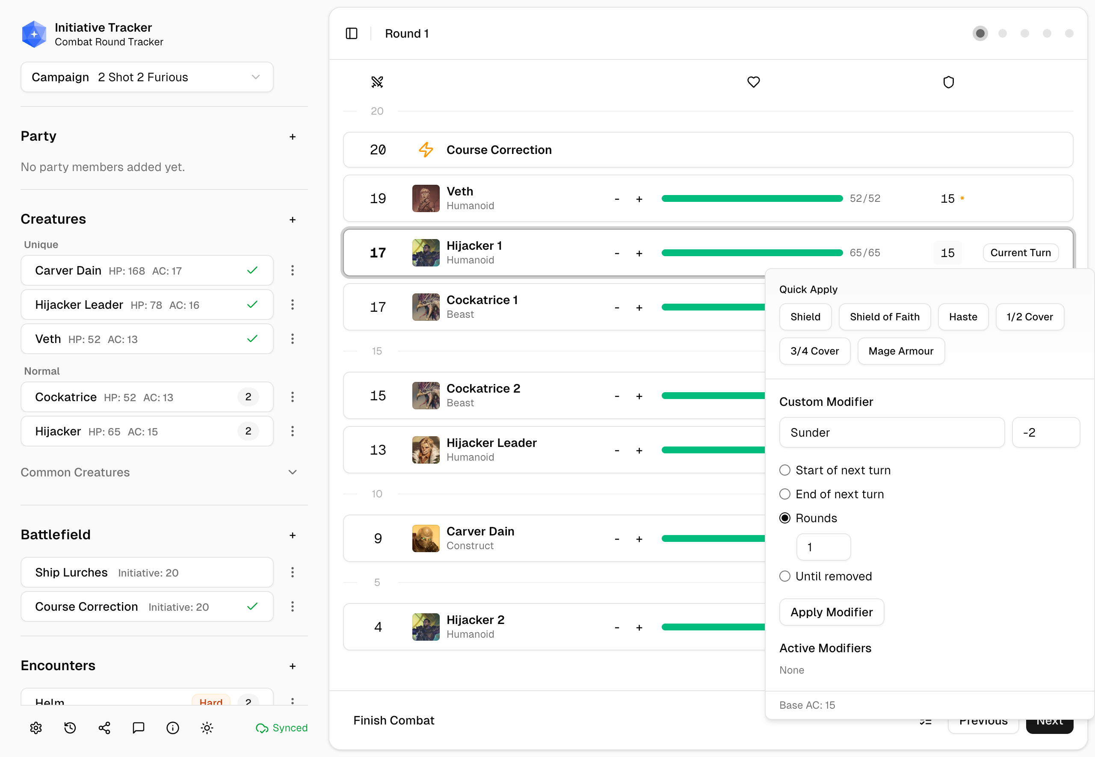Screen dimensions: 1095x757
Task: Open settings gear in bottom toolbar
Action: [36, 727]
